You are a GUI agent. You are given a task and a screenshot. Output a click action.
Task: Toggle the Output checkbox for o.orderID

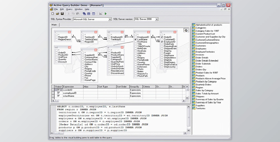58,90
